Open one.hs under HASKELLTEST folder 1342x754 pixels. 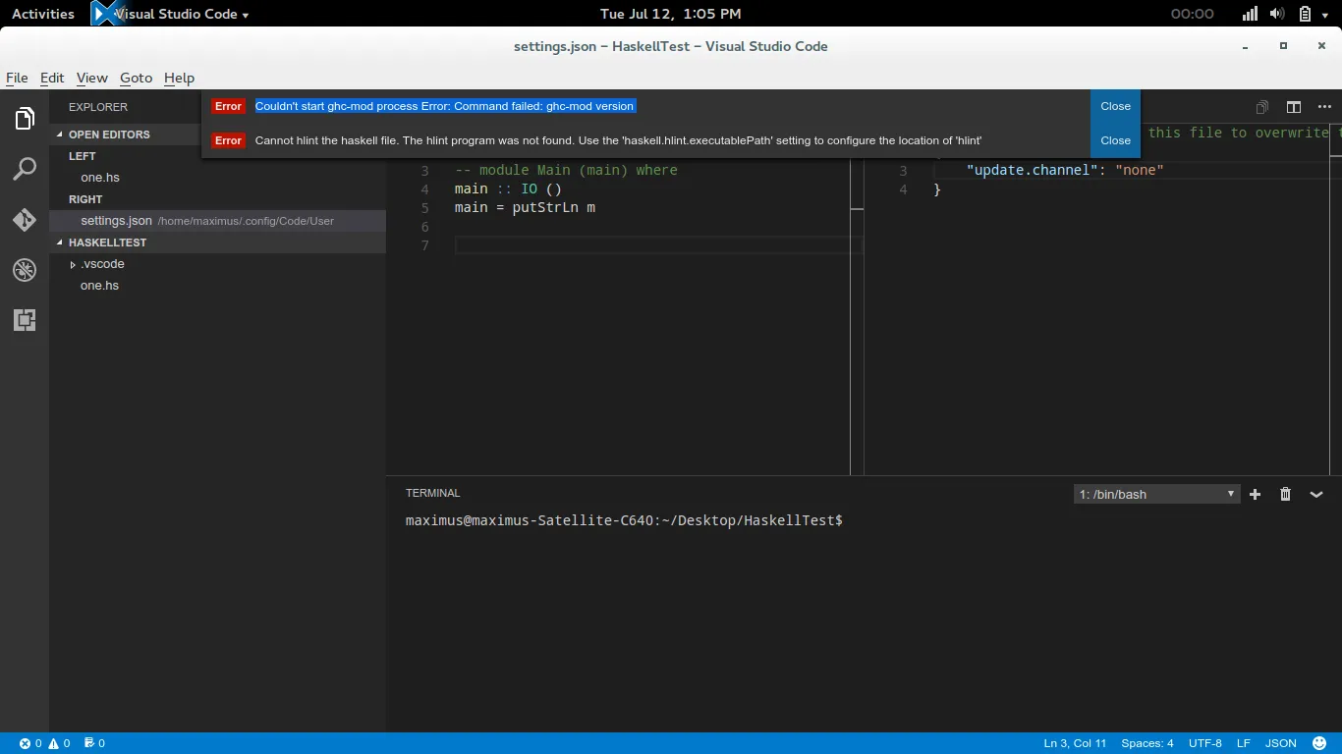click(99, 286)
